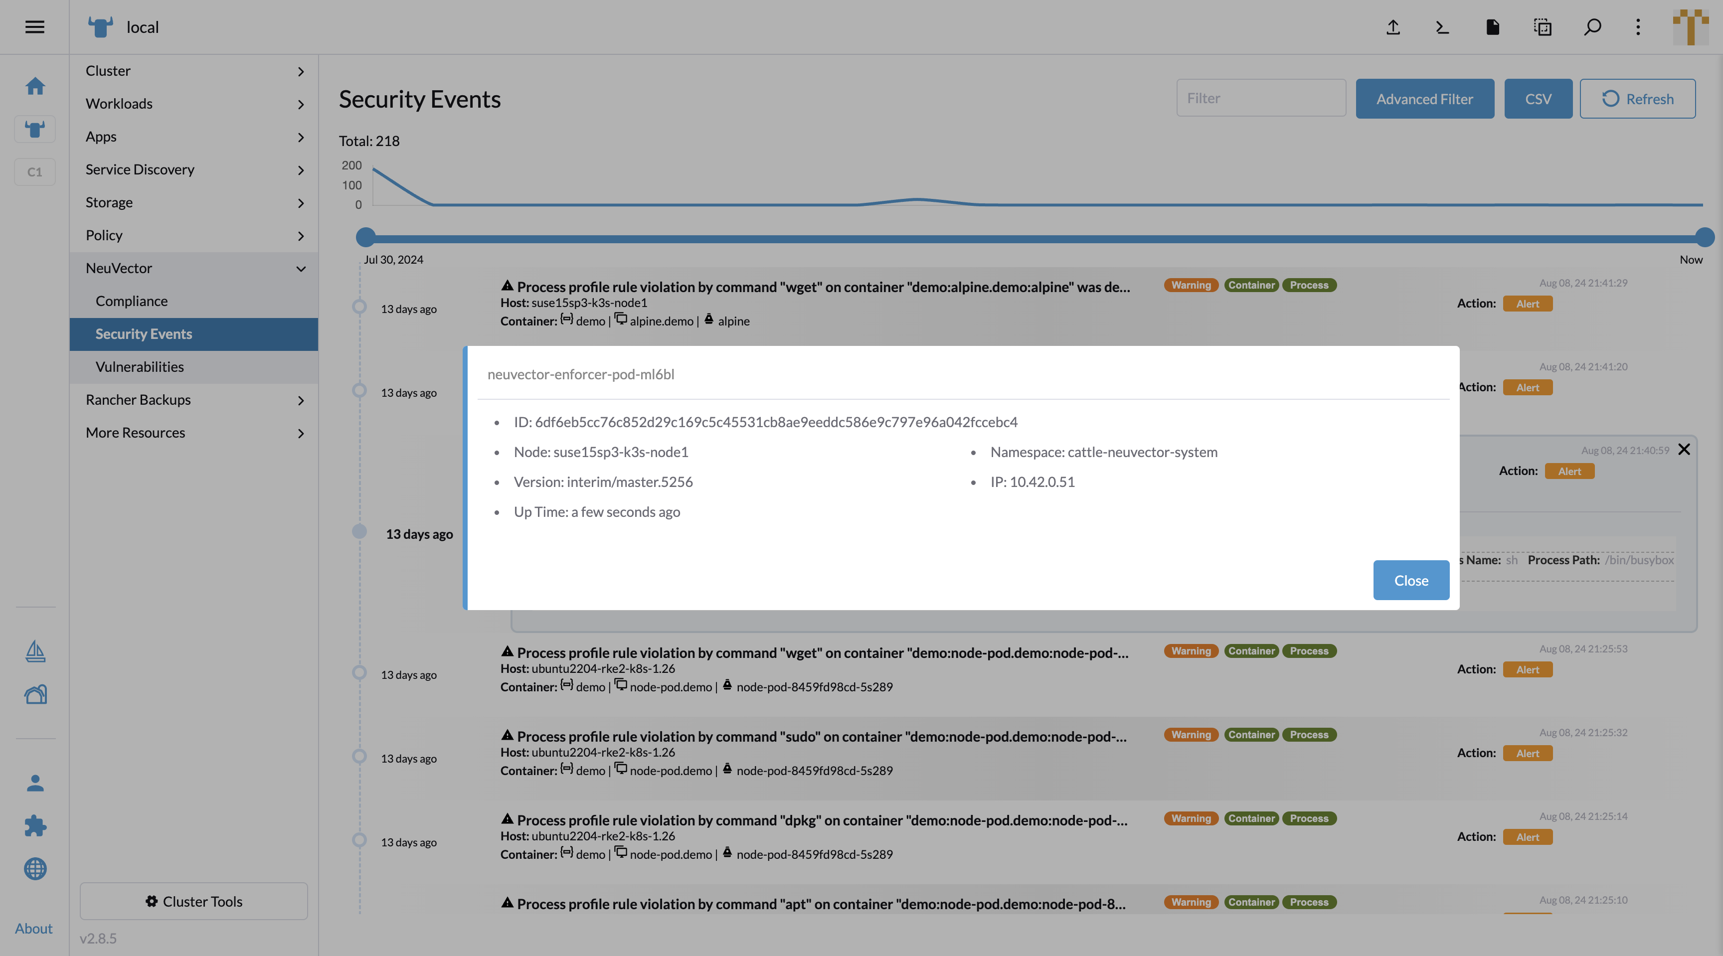Expand the Cluster section chevron
The image size is (1723, 956).
click(x=301, y=71)
